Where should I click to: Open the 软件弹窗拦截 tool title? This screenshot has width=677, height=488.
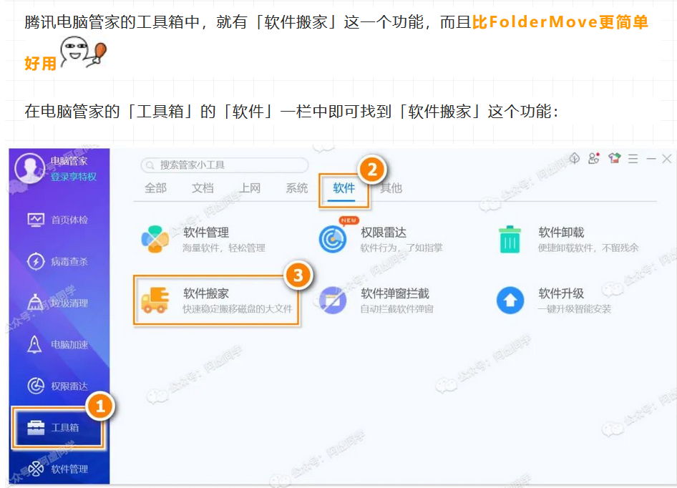point(394,293)
